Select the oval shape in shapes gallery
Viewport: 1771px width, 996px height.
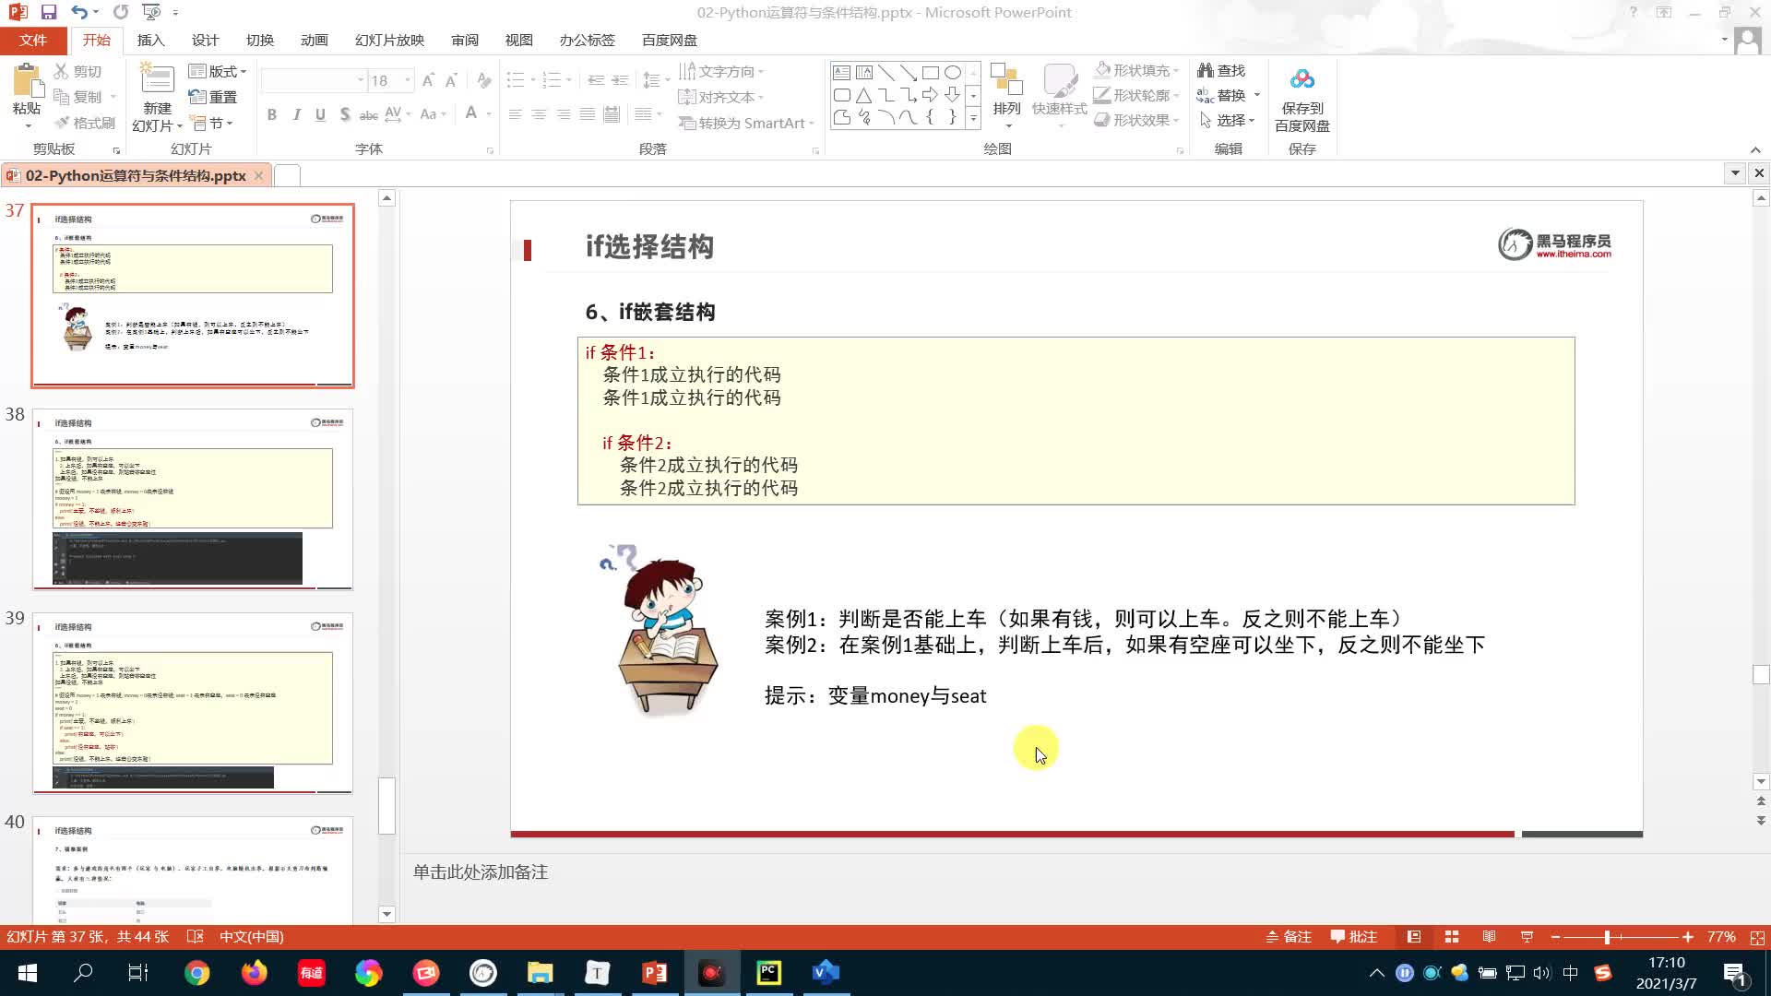coord(953,72)
